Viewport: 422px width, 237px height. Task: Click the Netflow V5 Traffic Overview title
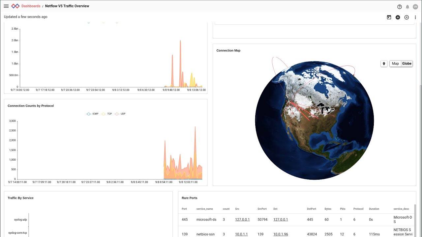[x=67, y=6]
